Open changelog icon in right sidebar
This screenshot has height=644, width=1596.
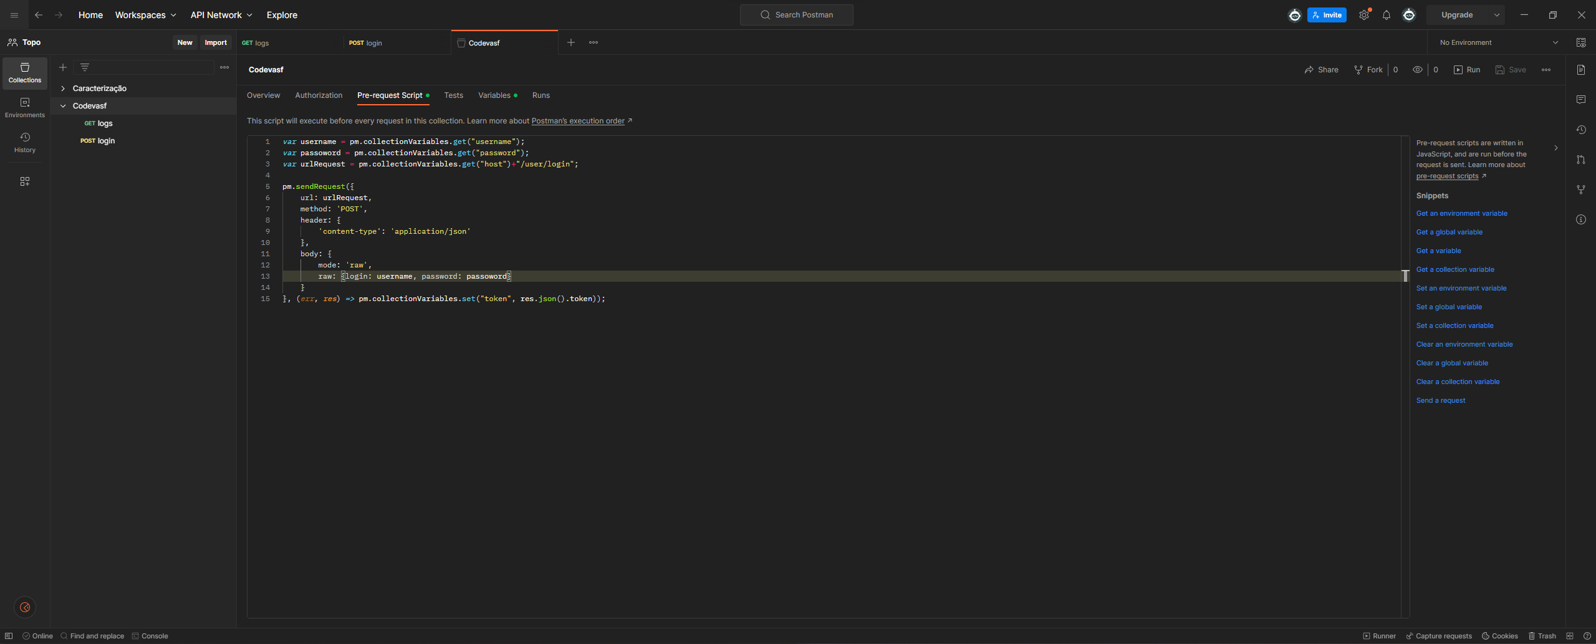[x=1581, y=130]
